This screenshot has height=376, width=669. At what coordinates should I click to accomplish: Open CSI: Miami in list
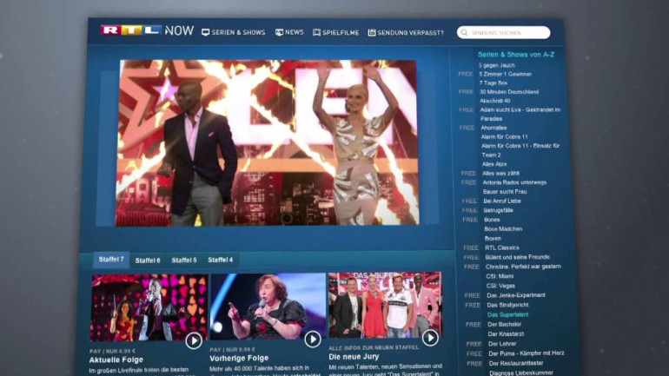tap(500, 276)
